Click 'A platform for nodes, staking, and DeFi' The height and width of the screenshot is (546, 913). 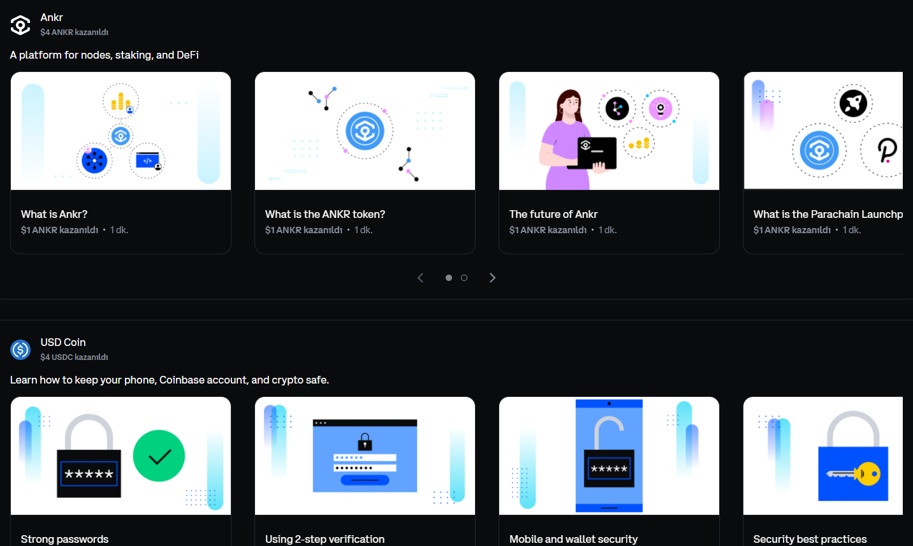click(105, 55)
